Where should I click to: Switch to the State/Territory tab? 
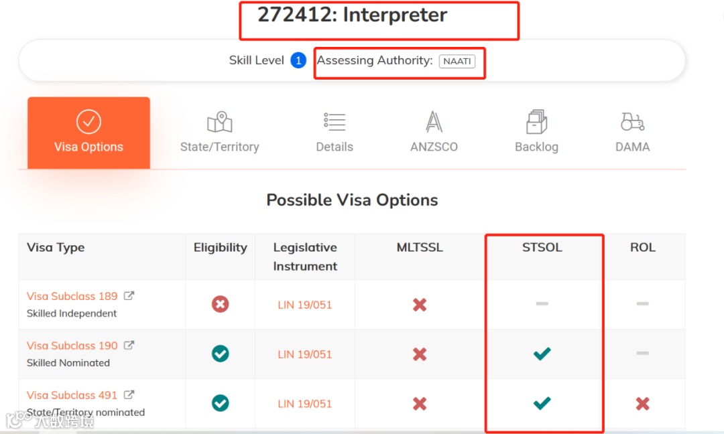(x=219, y=147)
